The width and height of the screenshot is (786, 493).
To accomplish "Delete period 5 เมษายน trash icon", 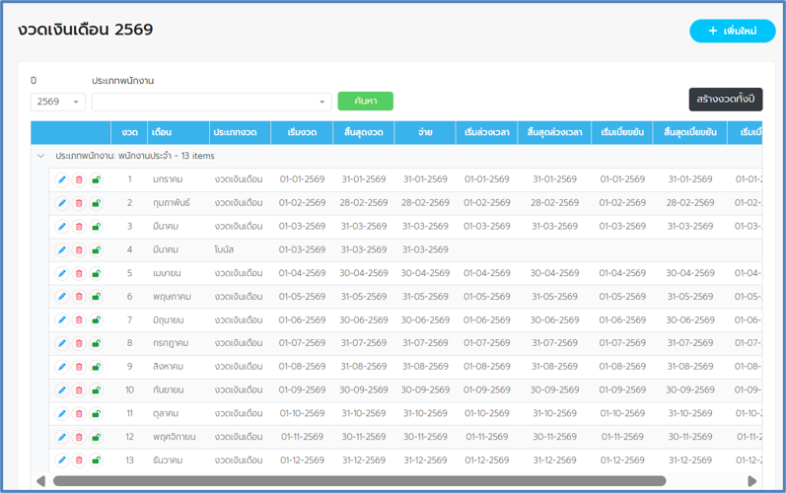I will click(79, 273).
